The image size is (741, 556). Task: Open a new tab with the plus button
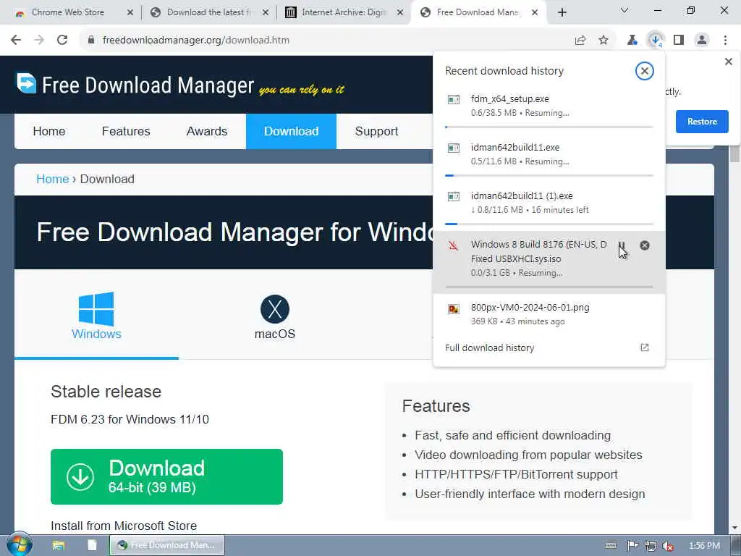[562, 13]
